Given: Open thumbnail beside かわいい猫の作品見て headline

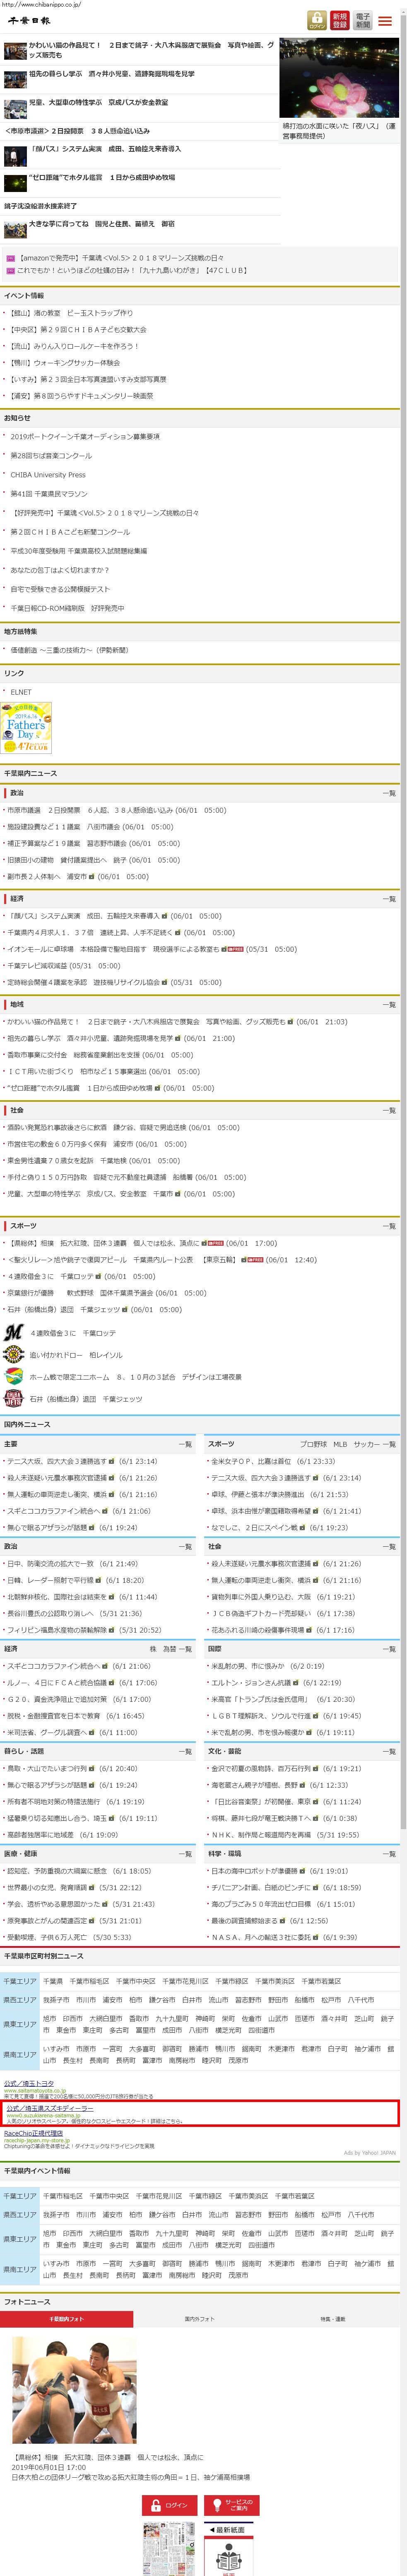Looking at the screenshot, I should pos(15,50).
